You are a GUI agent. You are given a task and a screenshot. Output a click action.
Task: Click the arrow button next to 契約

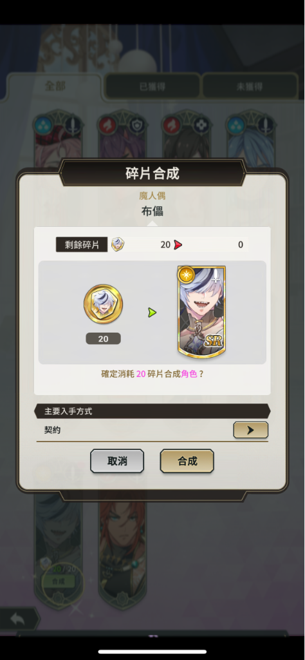(x=250, y=430)
